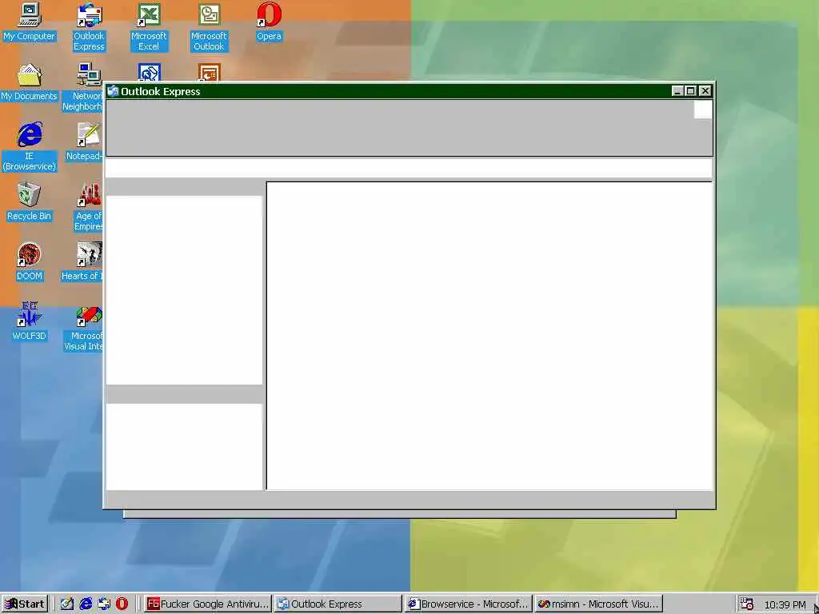Image resolution: width=819 pixels, height=614 pixels.
Task: Select the partly hidden Word desktop icon
Action: click(x=149, y=72)
